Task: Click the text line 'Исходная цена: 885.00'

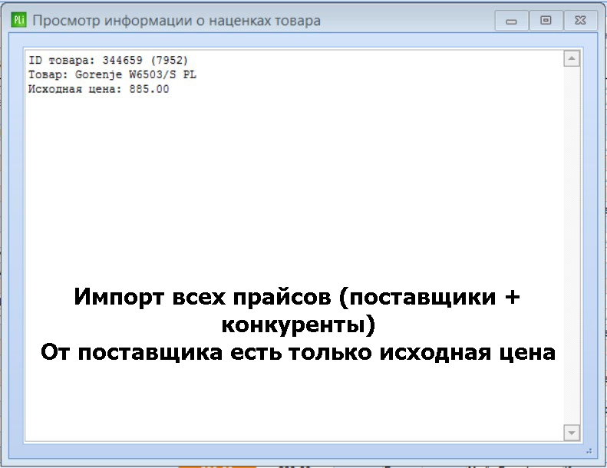Action: (99, 89)
